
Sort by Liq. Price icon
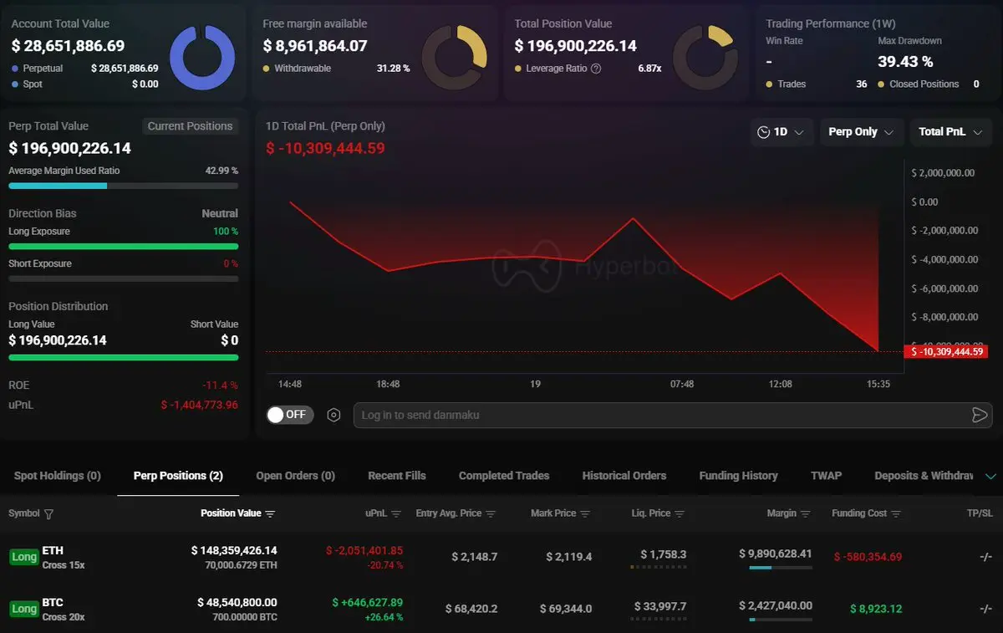point(680,513)
